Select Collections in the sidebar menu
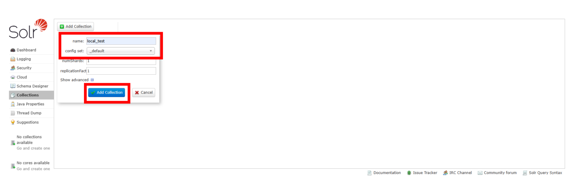574x183 pixels. click(x=27, y=95)
